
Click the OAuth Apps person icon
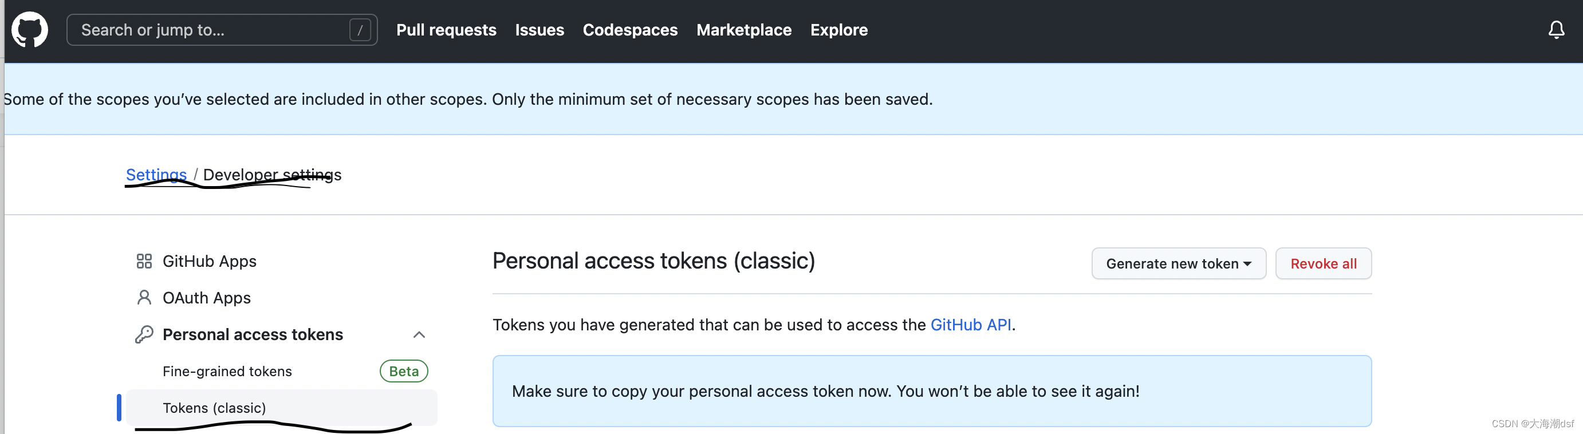click(x=144, y=298)
